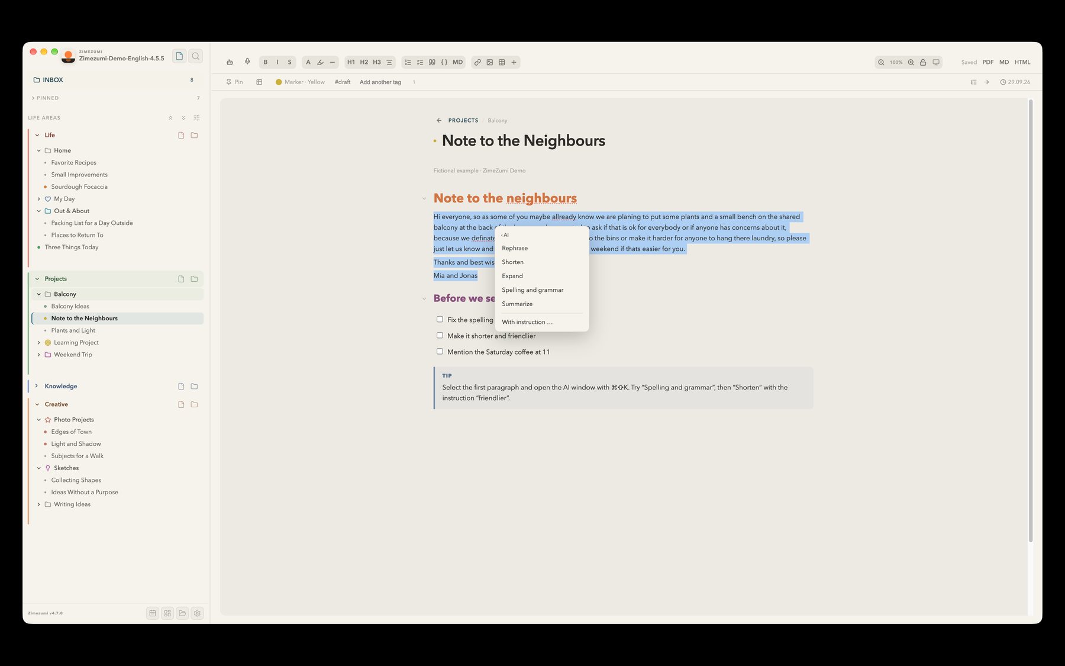1065x666 pixels.
Task: Zoom in the editor view
Action: click(x=911, y=62)
